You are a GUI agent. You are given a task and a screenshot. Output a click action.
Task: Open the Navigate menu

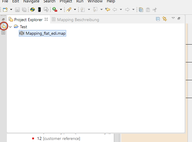31,1
